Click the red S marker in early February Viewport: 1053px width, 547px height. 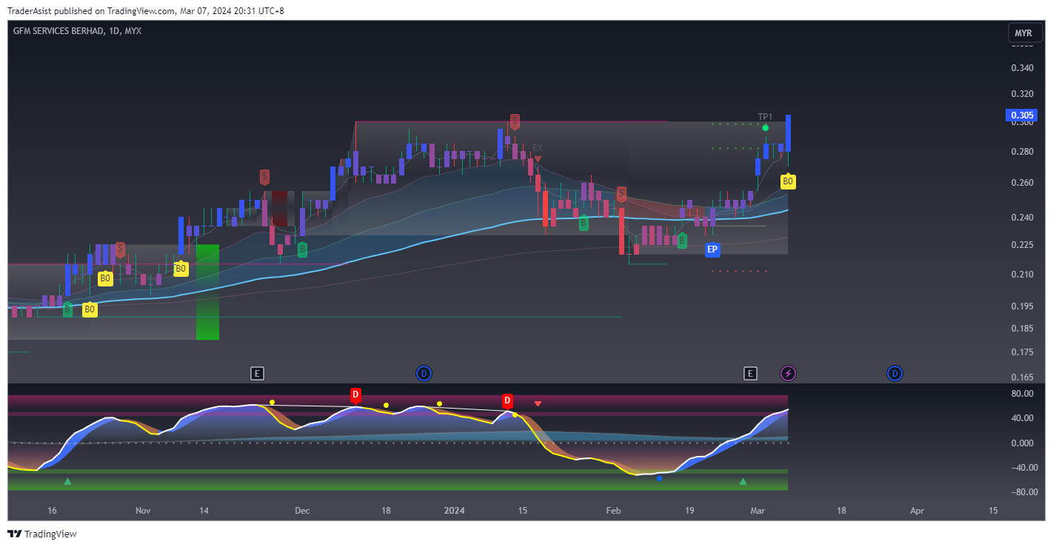(621, 194)
